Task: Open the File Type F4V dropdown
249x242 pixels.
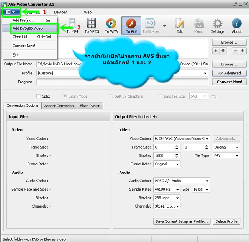Action: (226, 155)
